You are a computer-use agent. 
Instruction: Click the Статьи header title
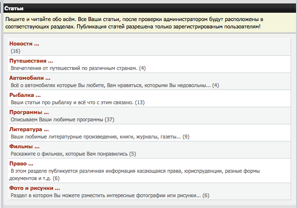[x=15, y=9]
